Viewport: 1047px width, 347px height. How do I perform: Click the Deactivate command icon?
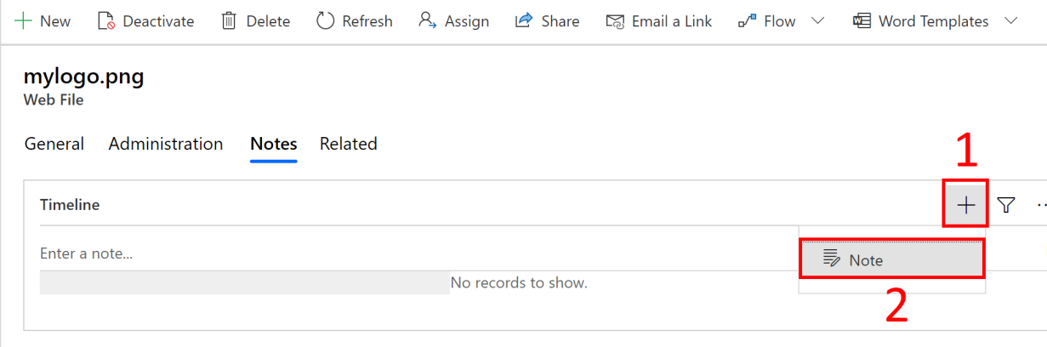[x=106, y=21]
